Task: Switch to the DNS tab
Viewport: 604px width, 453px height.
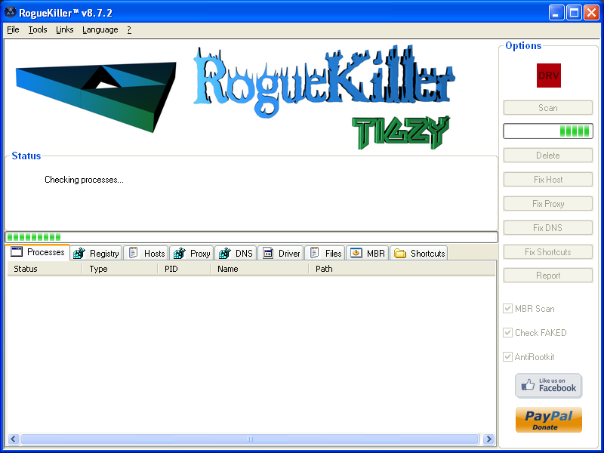Action: pos(236,253)
